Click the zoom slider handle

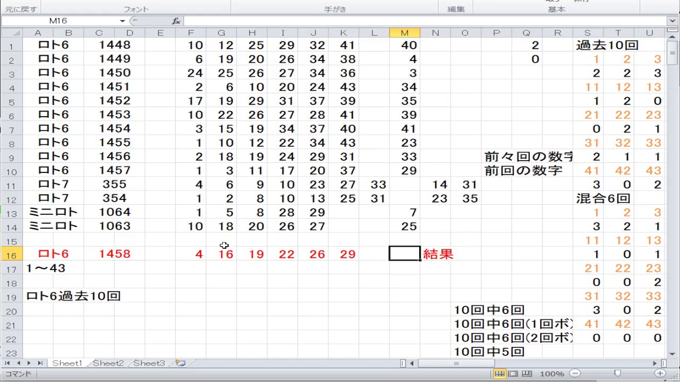[617, 374]
